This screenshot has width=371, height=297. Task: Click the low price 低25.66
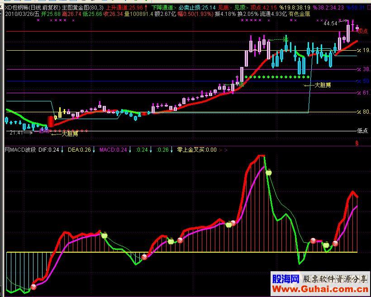92,14
